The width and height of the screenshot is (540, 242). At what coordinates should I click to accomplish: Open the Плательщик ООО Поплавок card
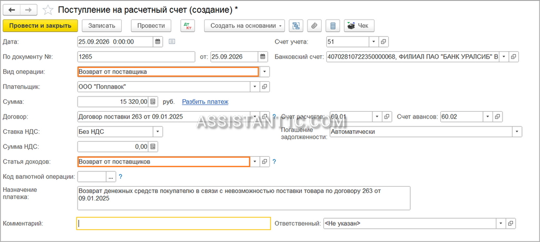[265, 87]
